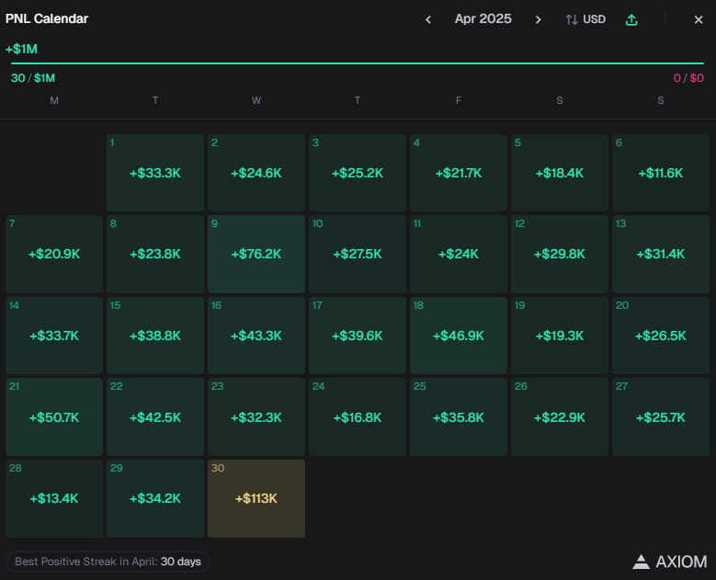Select April 28 cell showing +$13.4K
This screenshot has height=580, width=716.
[54, 499]
